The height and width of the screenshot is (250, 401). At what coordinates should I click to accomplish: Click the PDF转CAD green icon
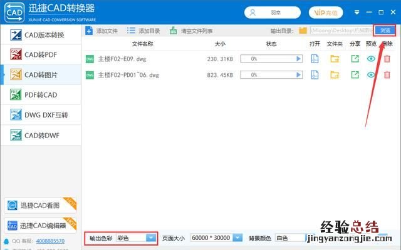tap(16, 94)
